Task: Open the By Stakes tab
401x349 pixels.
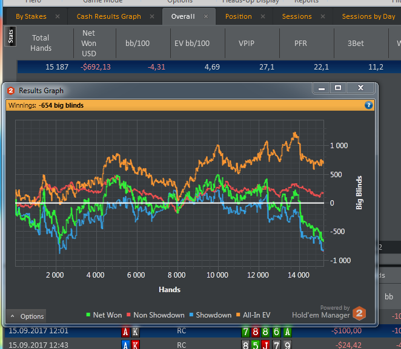Action: 31,16
